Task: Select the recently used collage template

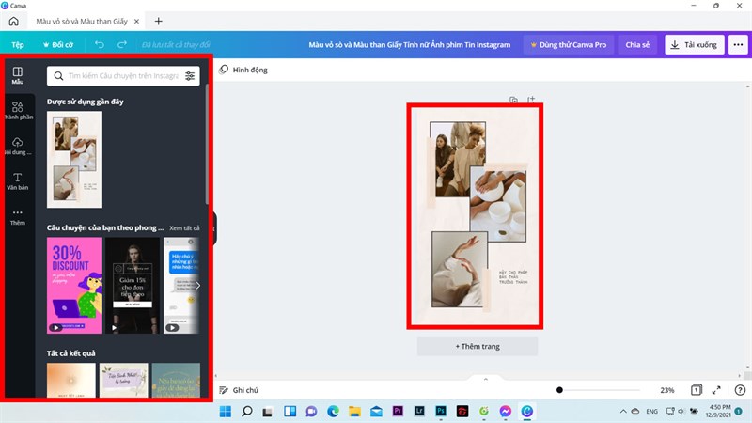Action: click(74, 160)
